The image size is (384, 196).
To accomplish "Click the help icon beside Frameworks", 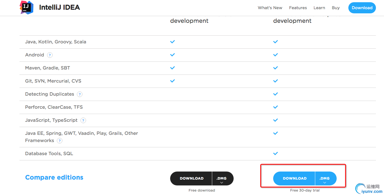I will tap(60, 141).
